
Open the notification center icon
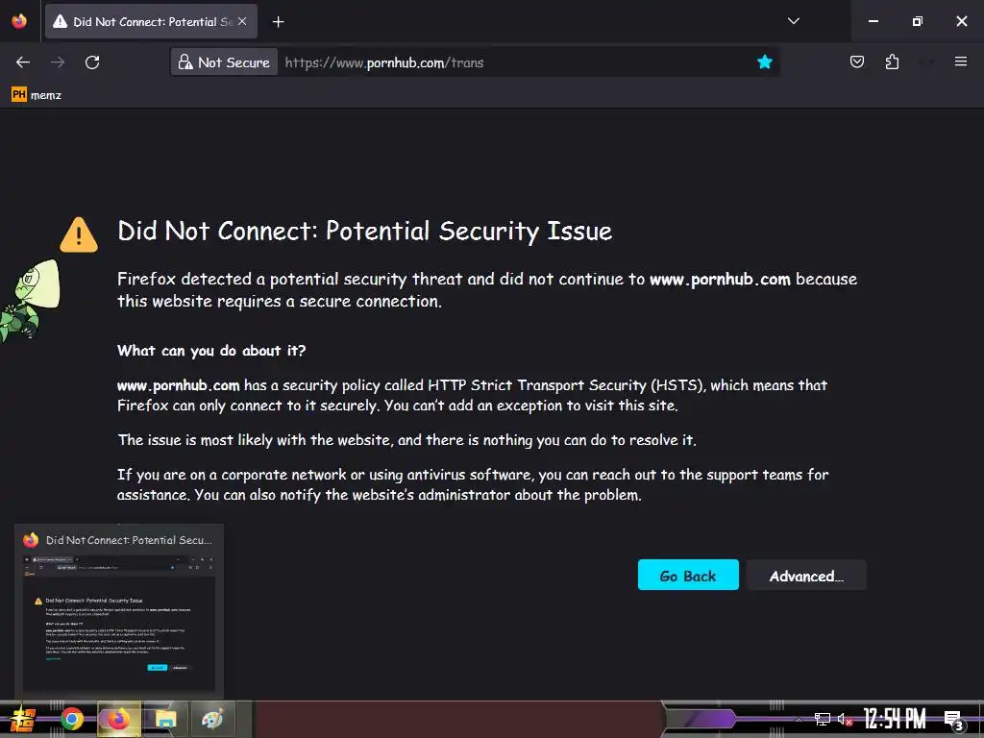(954, 720)
